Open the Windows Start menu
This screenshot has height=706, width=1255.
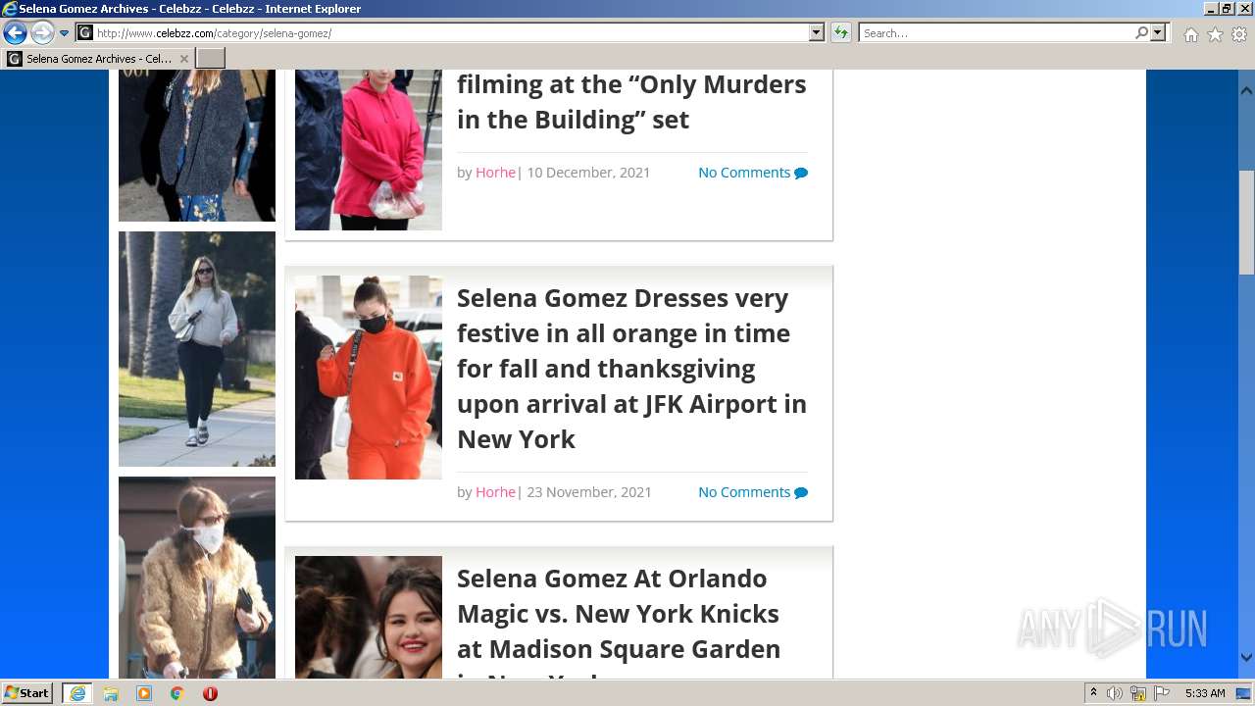[27, 693]
